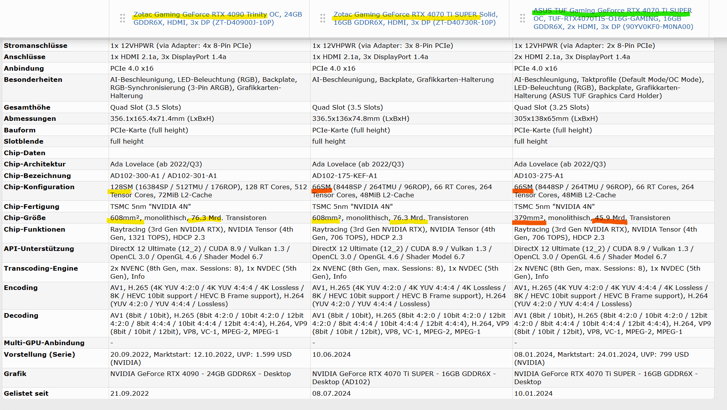Select the Chip-Architektur row label
This screenshot has height=410, width=727.
click(35, 164)
